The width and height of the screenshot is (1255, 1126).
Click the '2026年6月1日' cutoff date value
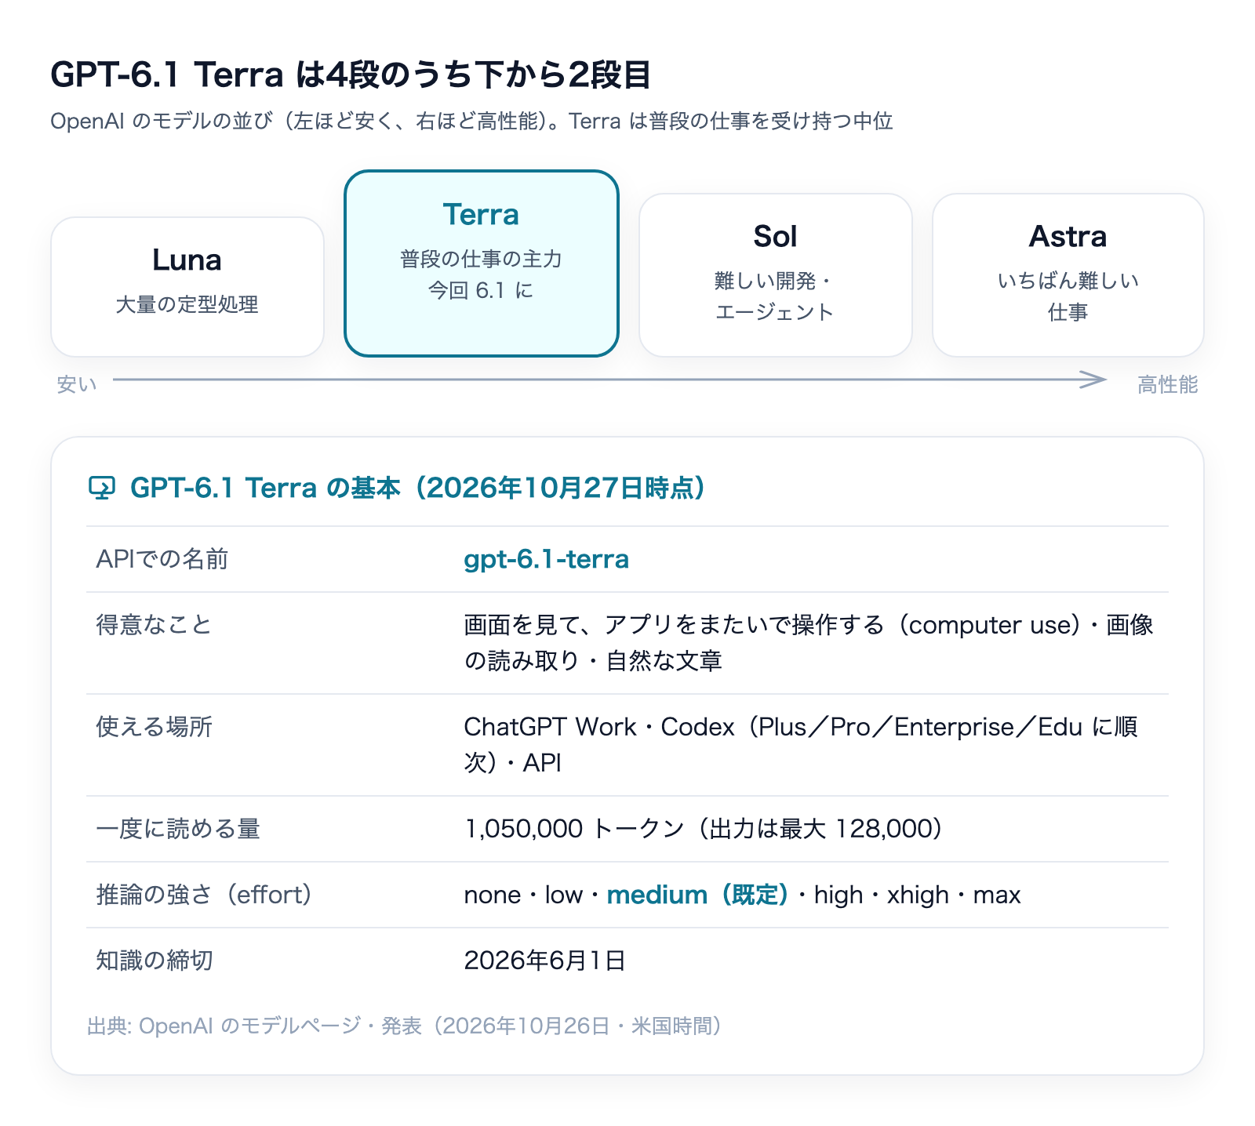[x=545, y=961]
